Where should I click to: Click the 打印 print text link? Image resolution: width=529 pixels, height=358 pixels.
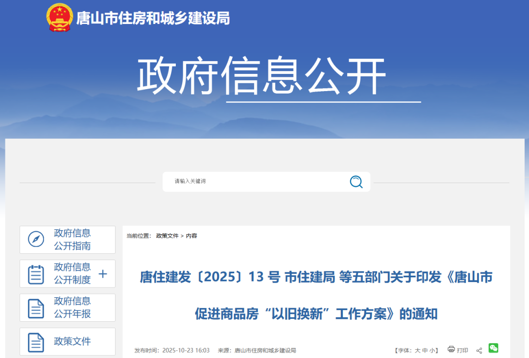[x=462, y=351]
